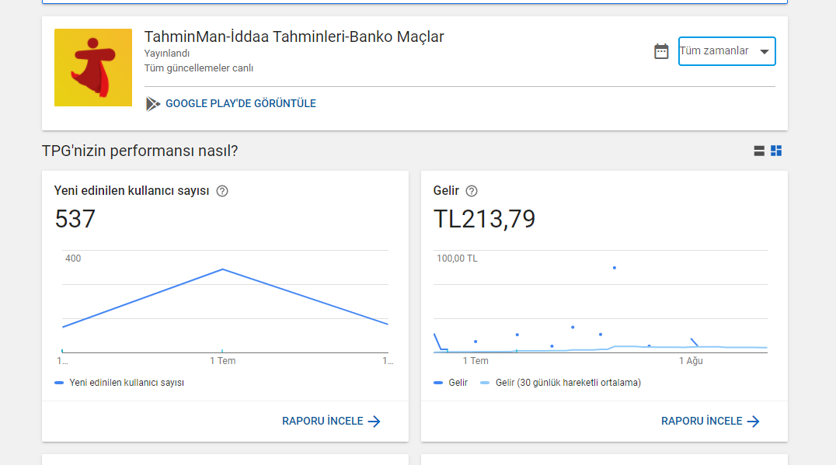Open the calendar date picker icon
This screenshot has width=836, height=465.
(661, 51)
